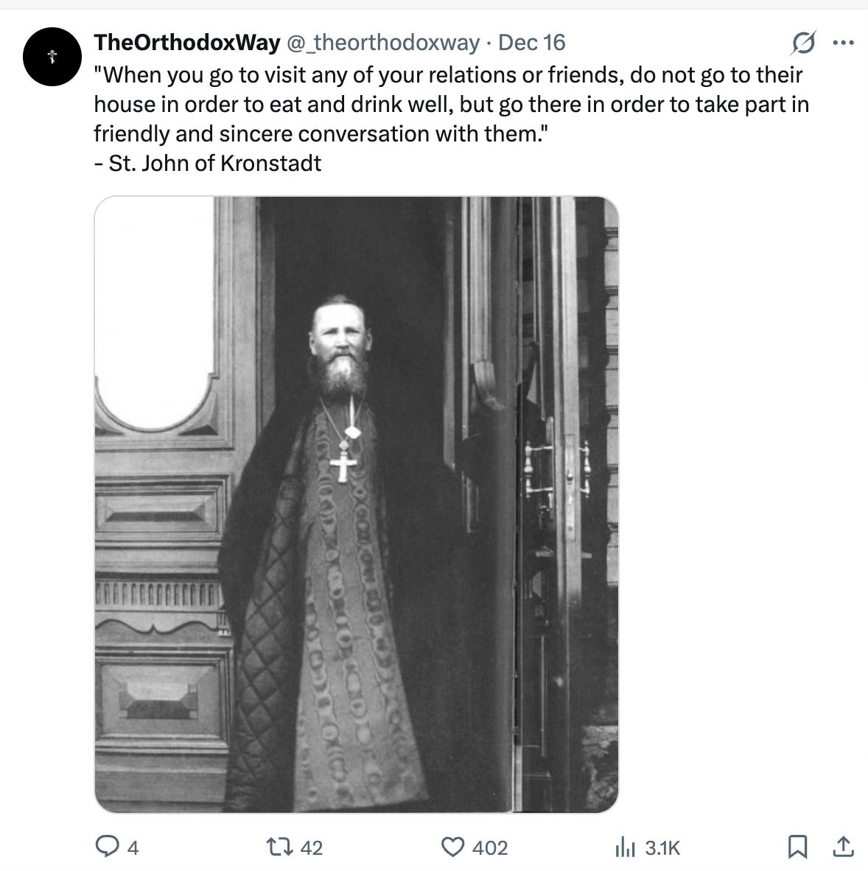
Task: Click the Dec 16 timestamp
Action: pyautogui.click(x=531, y=43)
